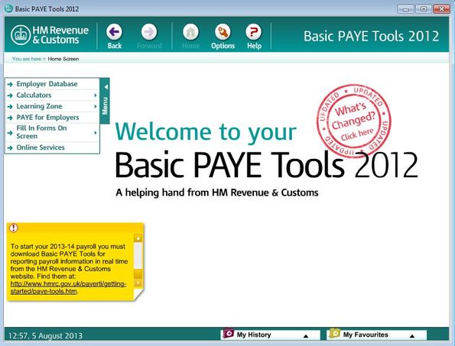Open the hmrc.gov.uk paye-tools link
Image resolution: width=455 pixels, height=346 pixels.
click(x=68, y=287)
